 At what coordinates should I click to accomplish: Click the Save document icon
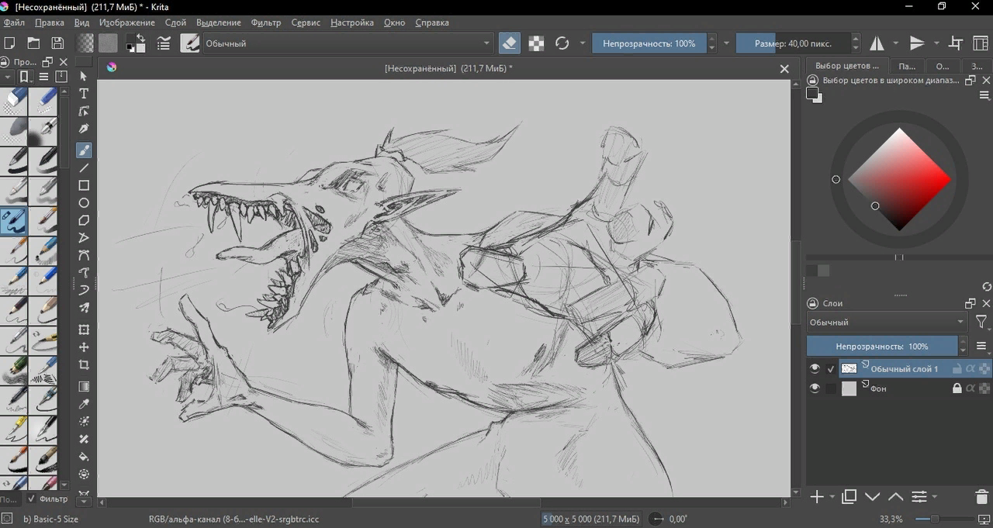[57, 43]
